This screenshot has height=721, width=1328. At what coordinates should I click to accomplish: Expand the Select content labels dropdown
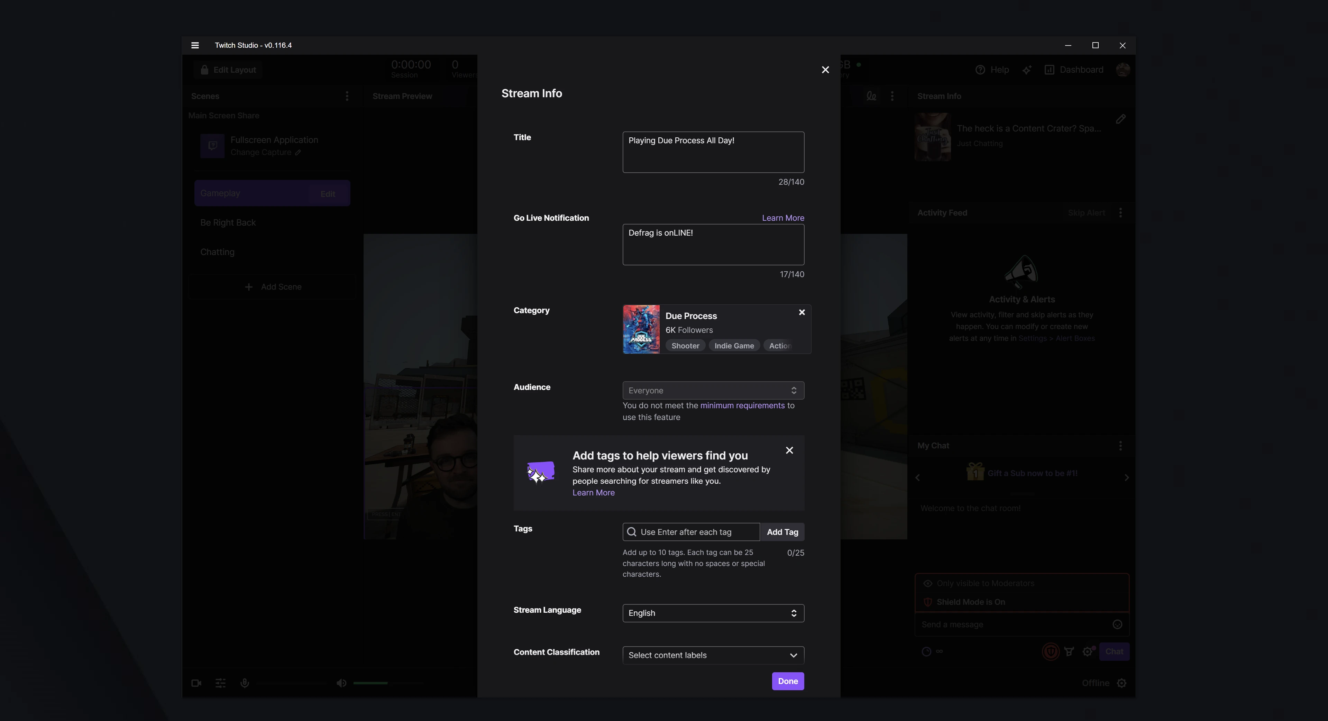(713, 655)
